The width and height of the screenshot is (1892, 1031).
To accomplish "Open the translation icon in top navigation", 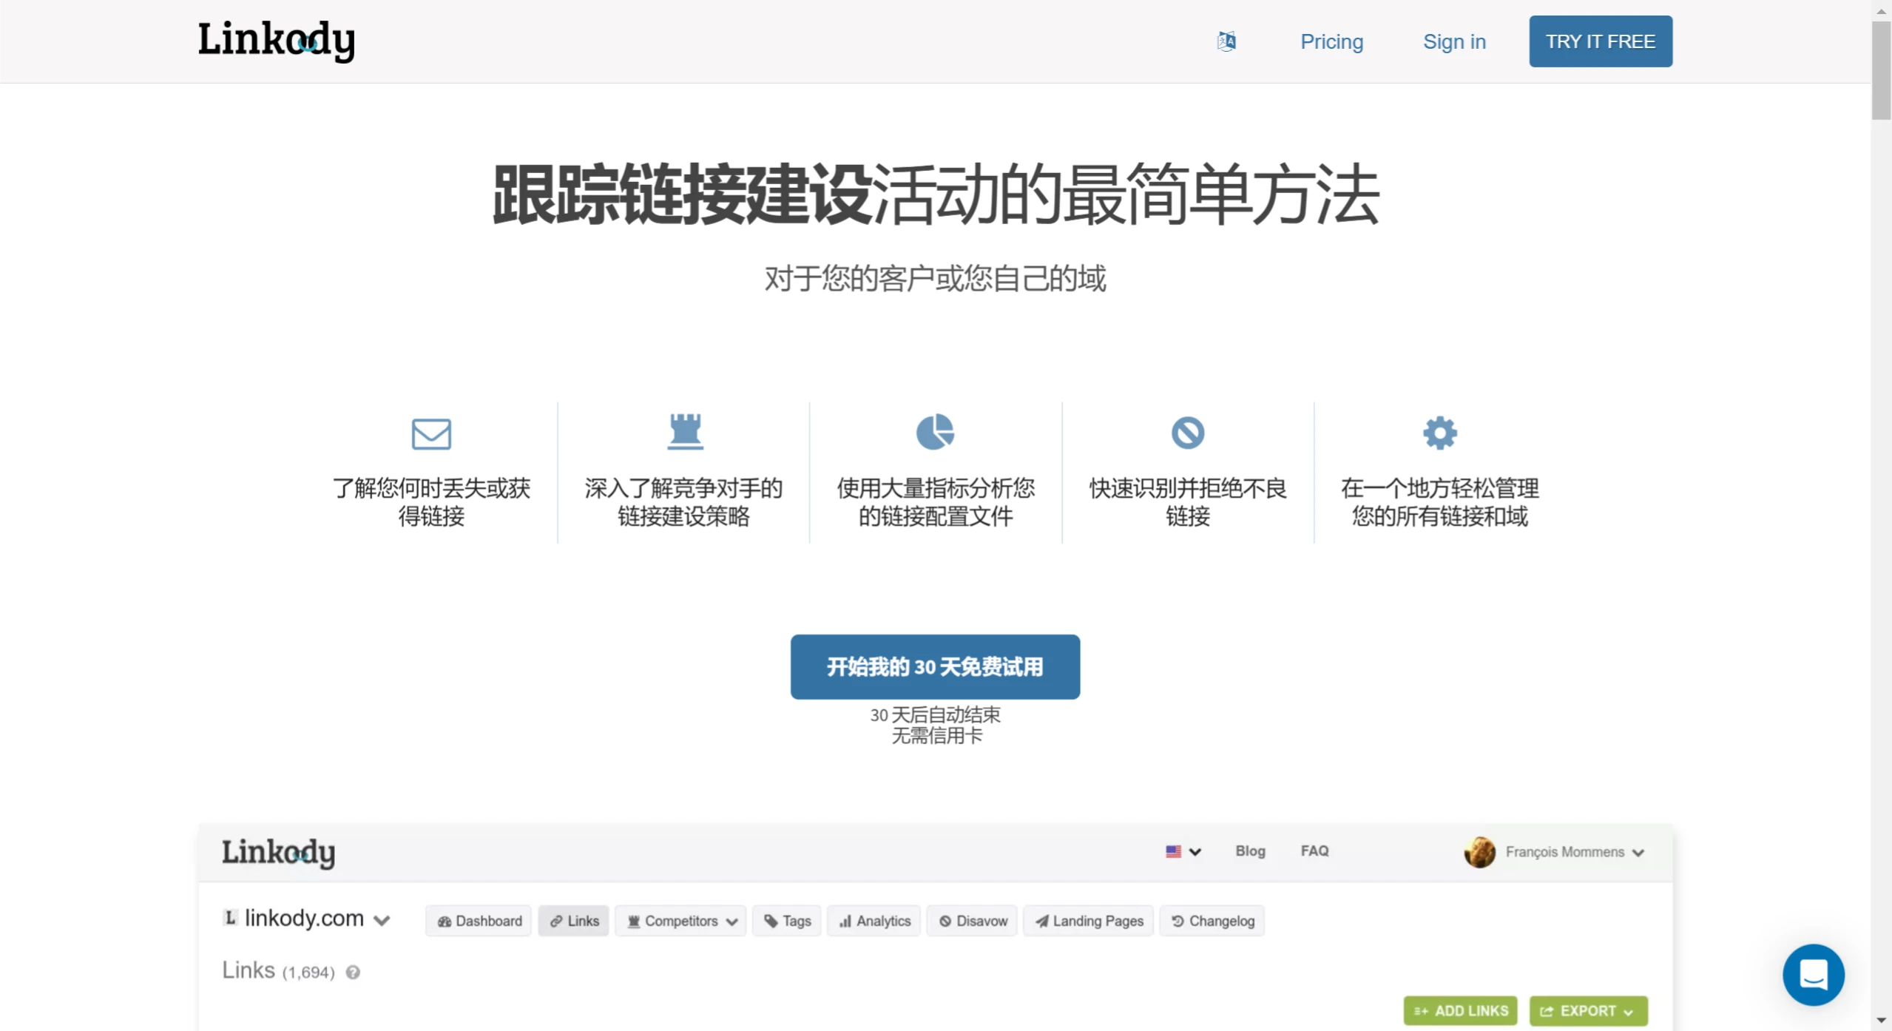I will point(1226,41).
